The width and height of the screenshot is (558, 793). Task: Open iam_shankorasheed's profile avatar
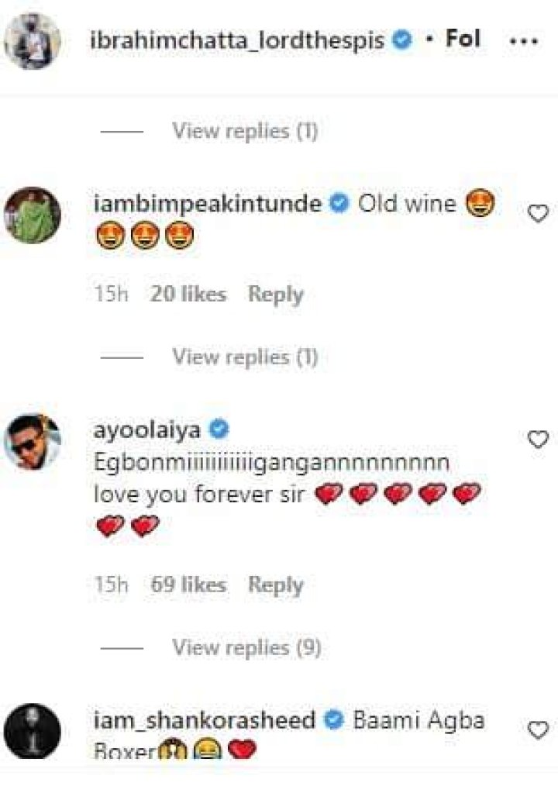point(33,730)
